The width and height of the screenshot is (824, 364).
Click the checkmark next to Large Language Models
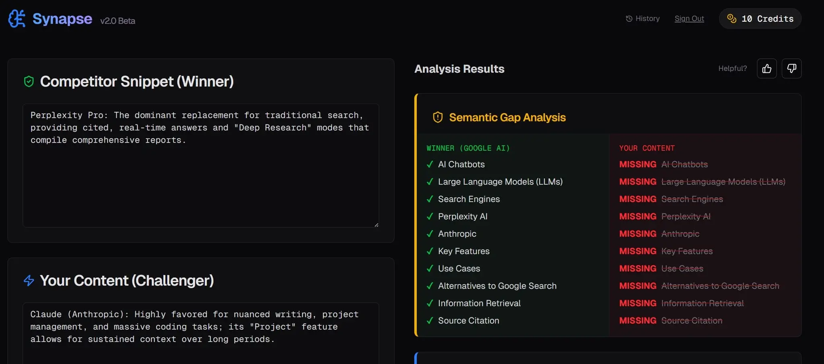(x=430, y=182)
